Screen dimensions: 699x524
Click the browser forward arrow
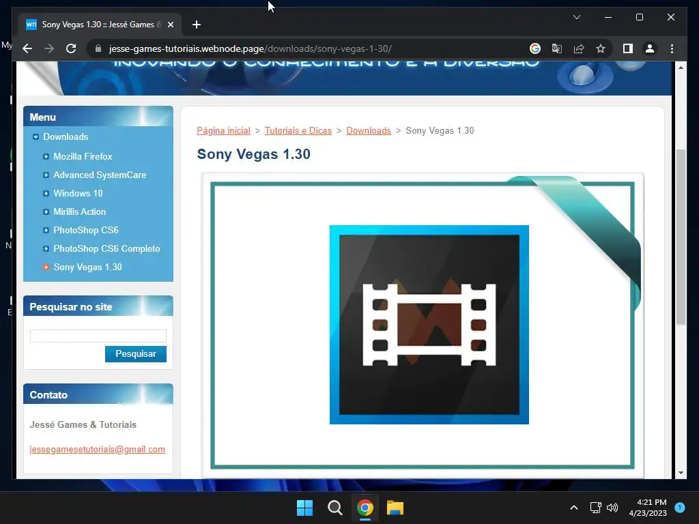(49, 48)
